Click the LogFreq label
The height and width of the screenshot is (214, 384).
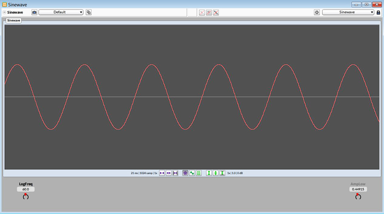(x=26, y=184)
